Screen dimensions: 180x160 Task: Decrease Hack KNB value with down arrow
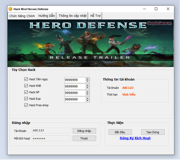tap(88, 88)
